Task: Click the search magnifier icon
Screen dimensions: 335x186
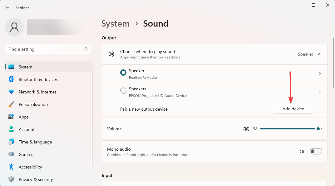Action: click(x=86, y=49)
